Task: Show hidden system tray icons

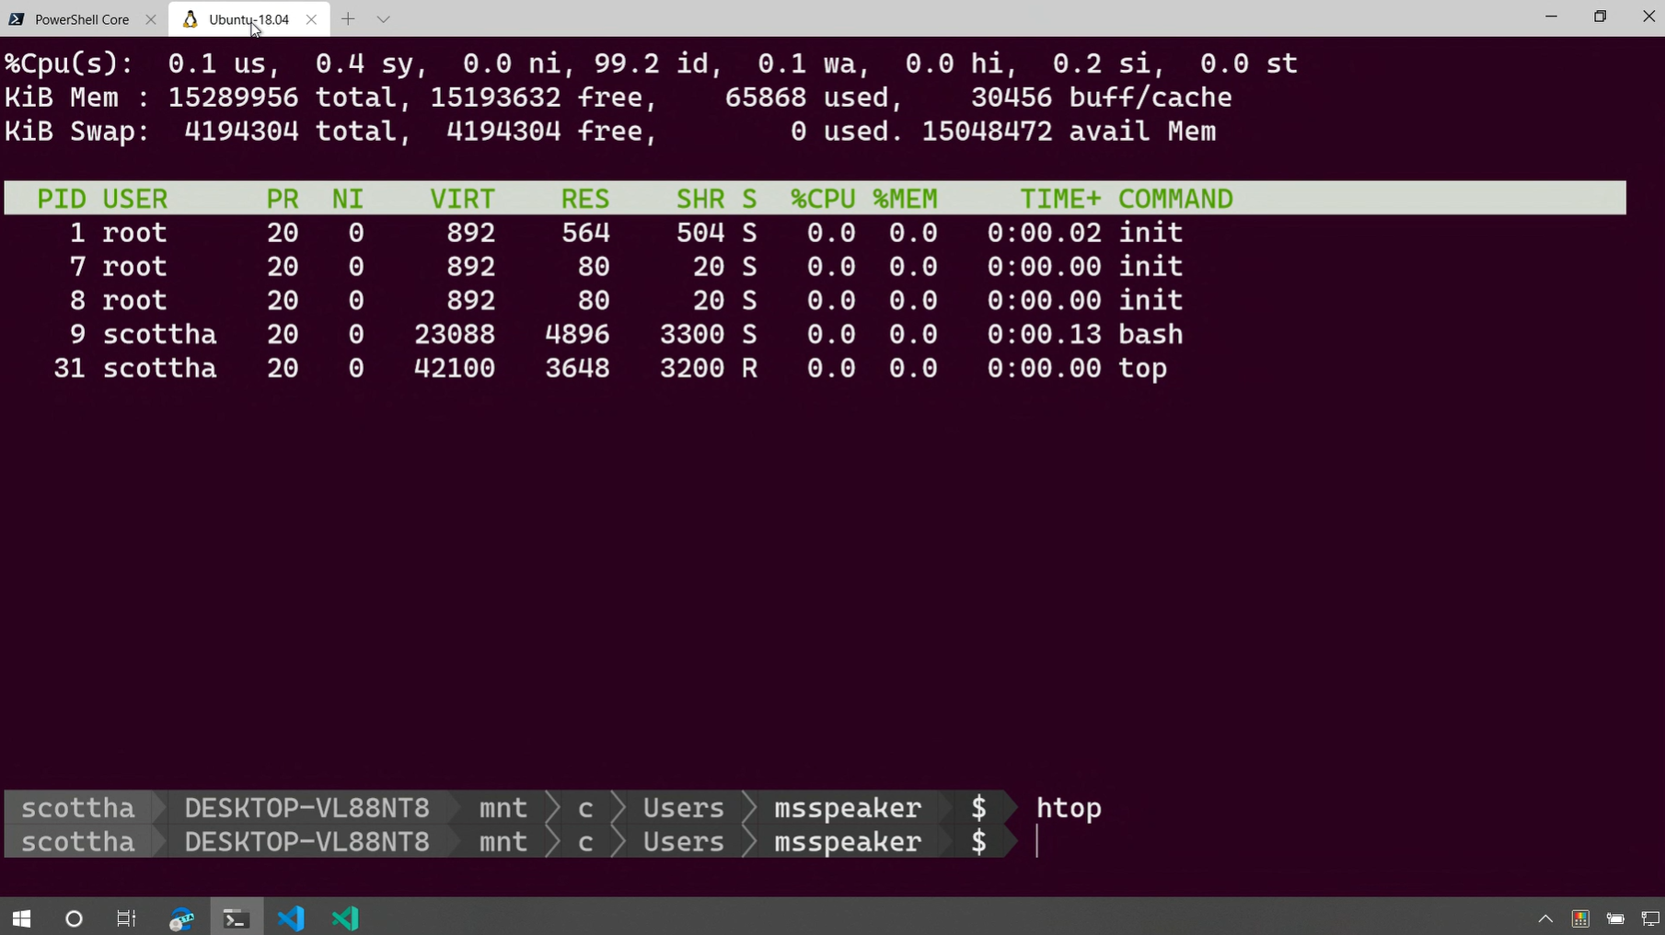Action: (x=1545, y=918)
